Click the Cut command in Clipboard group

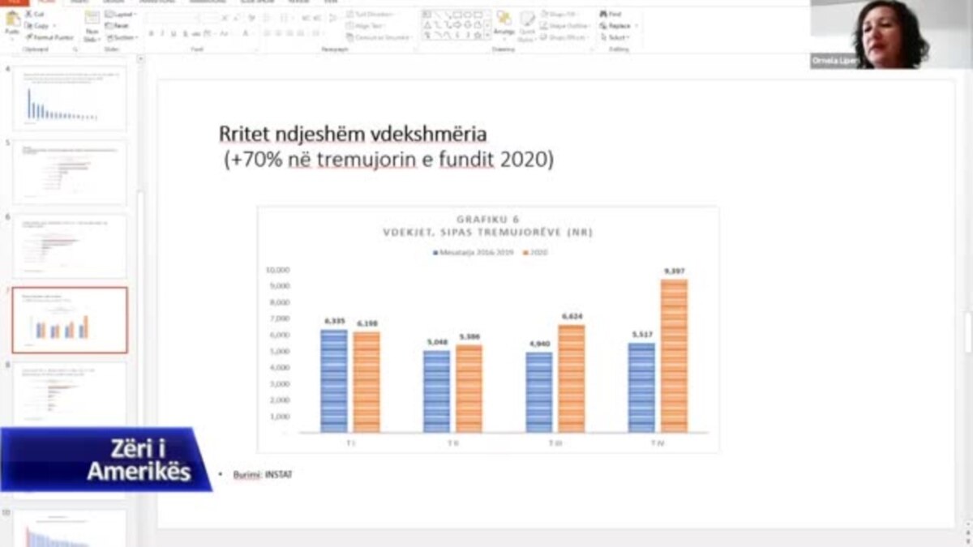click(36, 15)
